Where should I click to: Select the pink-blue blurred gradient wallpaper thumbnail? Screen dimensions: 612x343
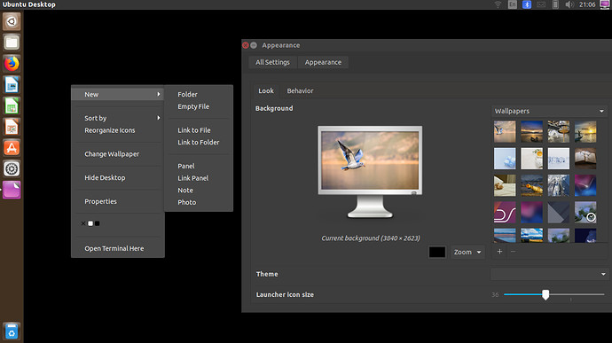531,213
